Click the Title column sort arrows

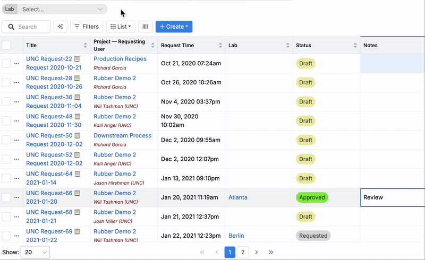pos(86,46)
